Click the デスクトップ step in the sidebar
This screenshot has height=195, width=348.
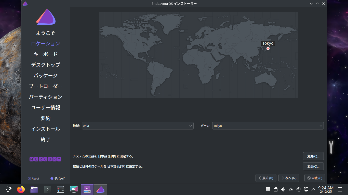click(x=46, y=65)
